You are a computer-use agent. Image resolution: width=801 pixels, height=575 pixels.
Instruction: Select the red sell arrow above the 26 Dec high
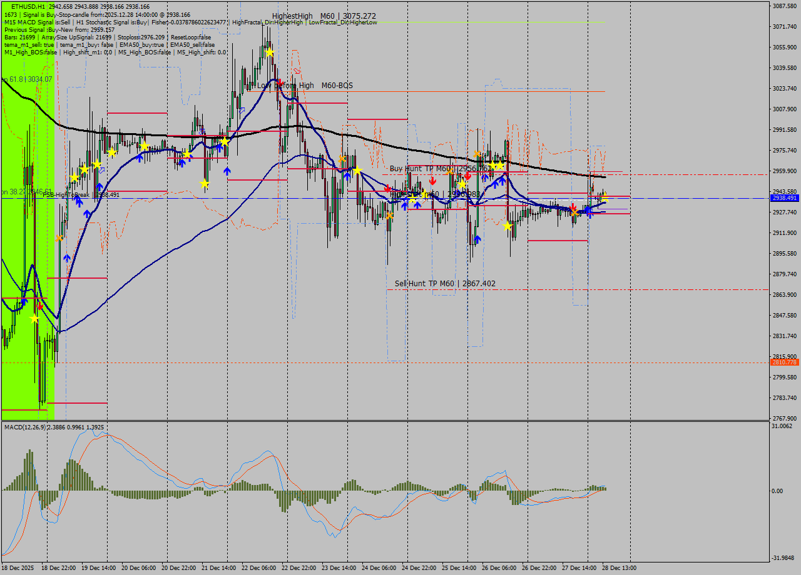tap(467, 176)
